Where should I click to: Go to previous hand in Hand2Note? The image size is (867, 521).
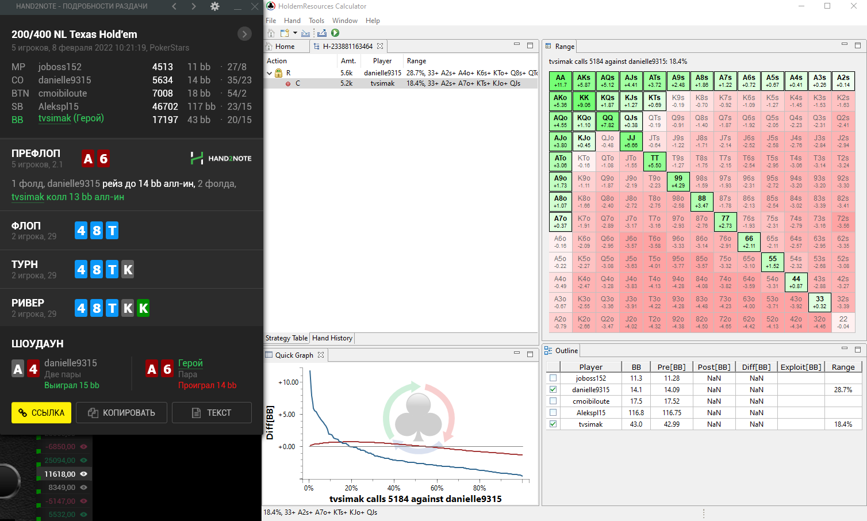(x=174, y=6)
